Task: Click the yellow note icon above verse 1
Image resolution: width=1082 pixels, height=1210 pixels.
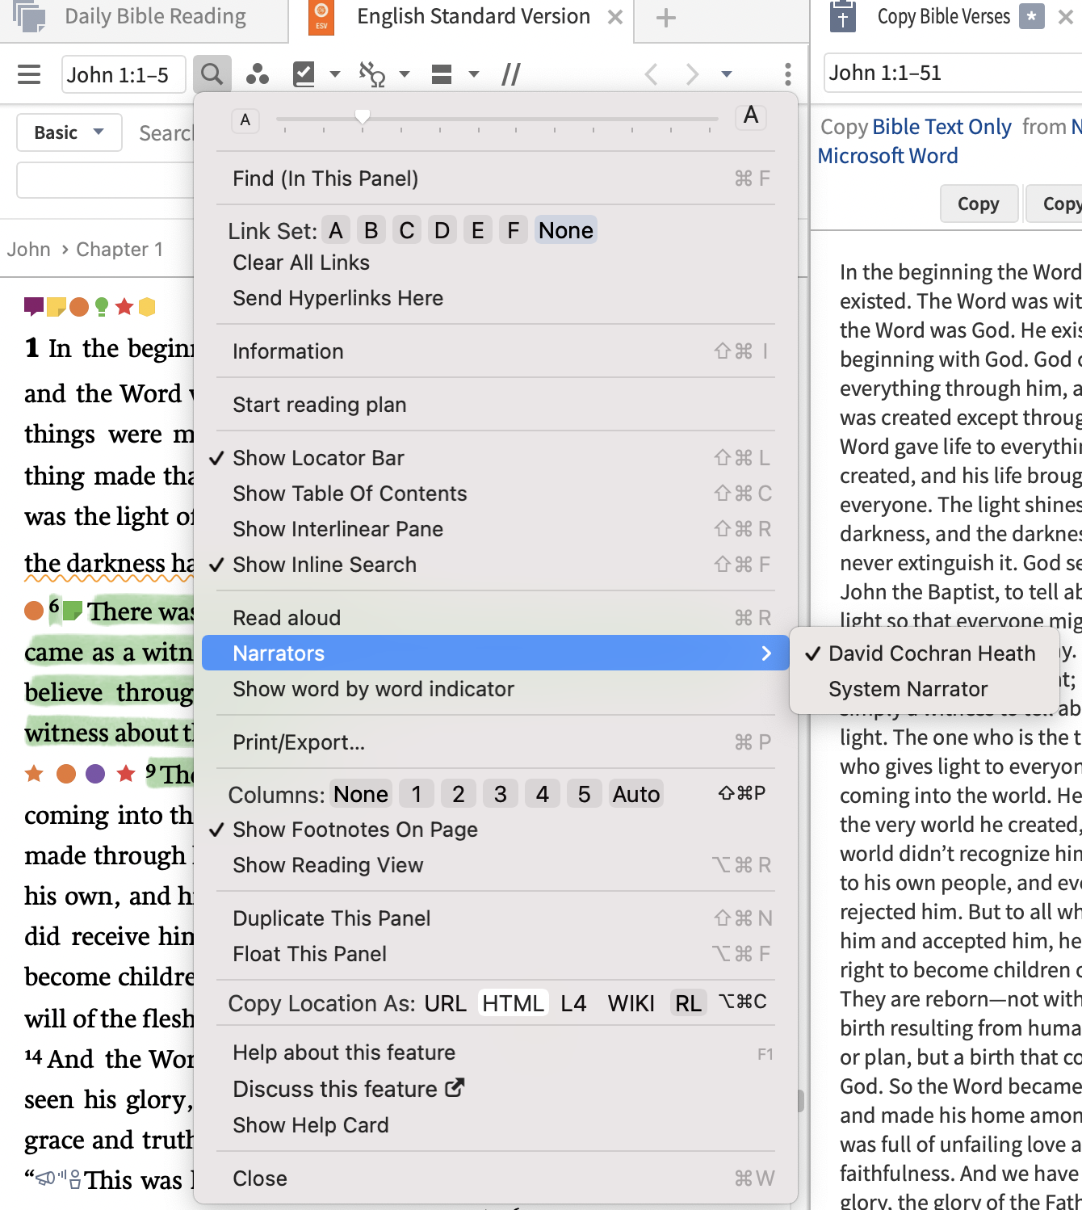Action: pyautogui.click(x=57, y=306)
